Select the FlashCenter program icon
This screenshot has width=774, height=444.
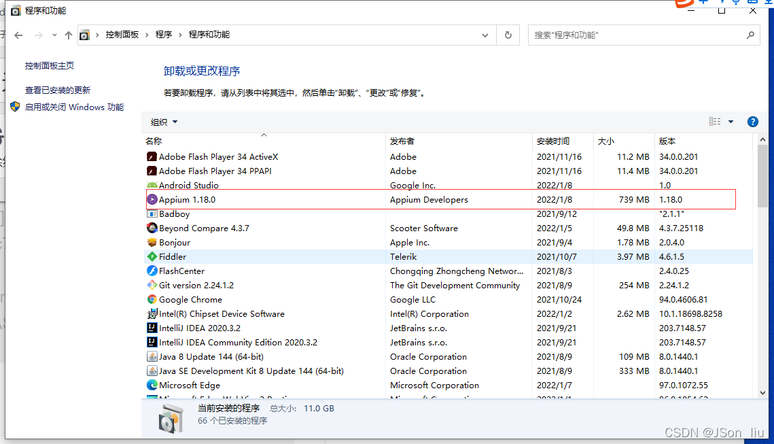click(x=152, y=271)
